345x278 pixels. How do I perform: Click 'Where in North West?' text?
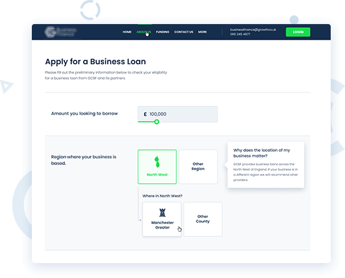162,196
